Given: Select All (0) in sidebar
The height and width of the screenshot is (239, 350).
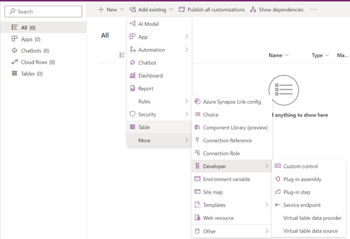Looking at the screenshot, I should click(43, 27).
